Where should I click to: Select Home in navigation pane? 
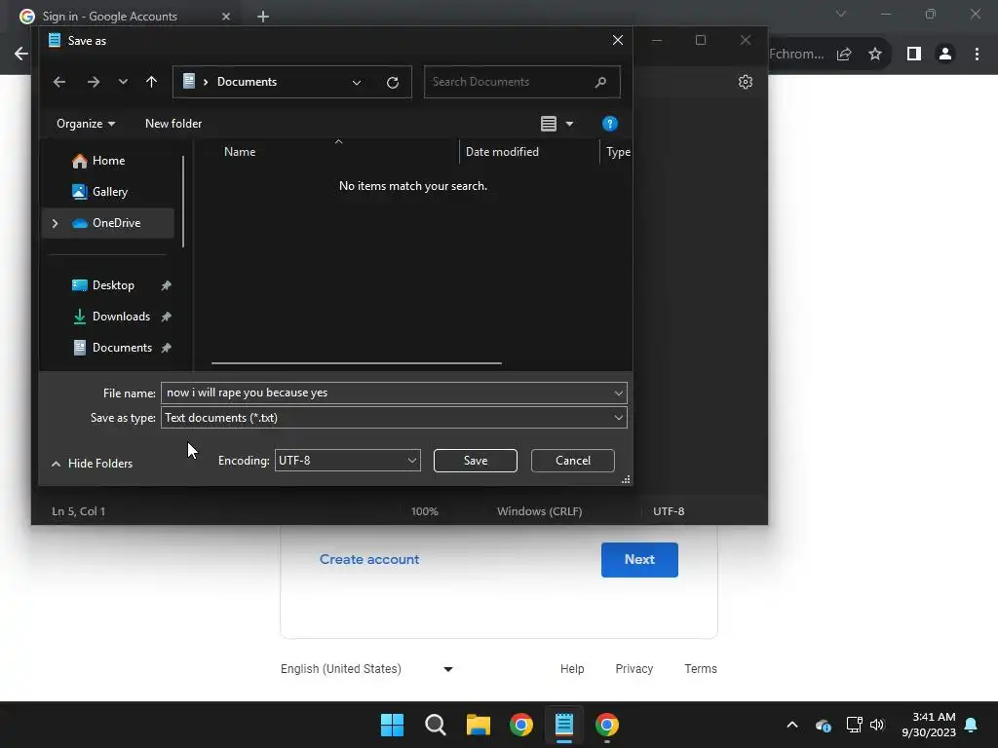tap(107, 161)
